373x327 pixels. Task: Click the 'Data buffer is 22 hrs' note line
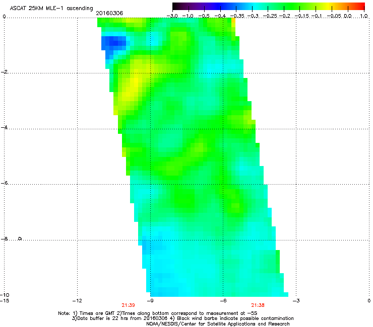point(182,318)
